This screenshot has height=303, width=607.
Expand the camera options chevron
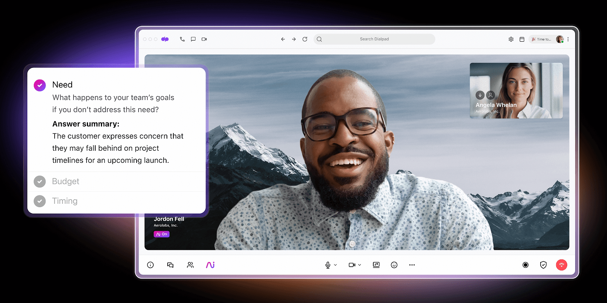pos(360,265)
